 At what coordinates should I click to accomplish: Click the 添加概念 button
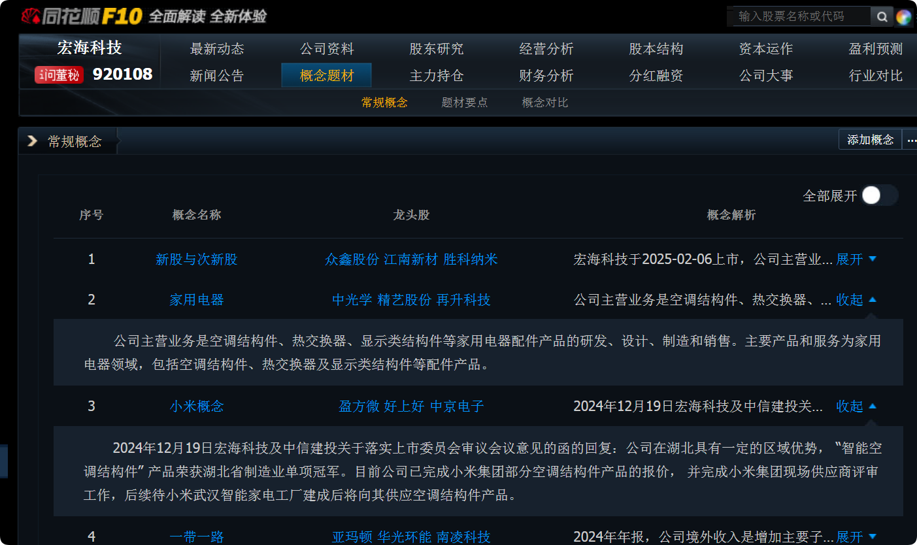click(870, 140)
